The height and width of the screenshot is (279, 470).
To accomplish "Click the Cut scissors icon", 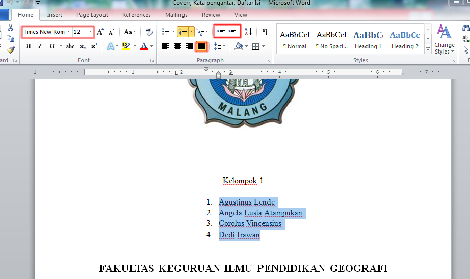I will coord(11,28).
